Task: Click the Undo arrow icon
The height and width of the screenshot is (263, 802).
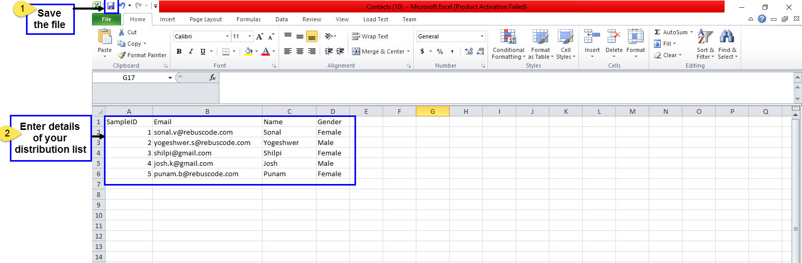Action: (x=122, y=6)
